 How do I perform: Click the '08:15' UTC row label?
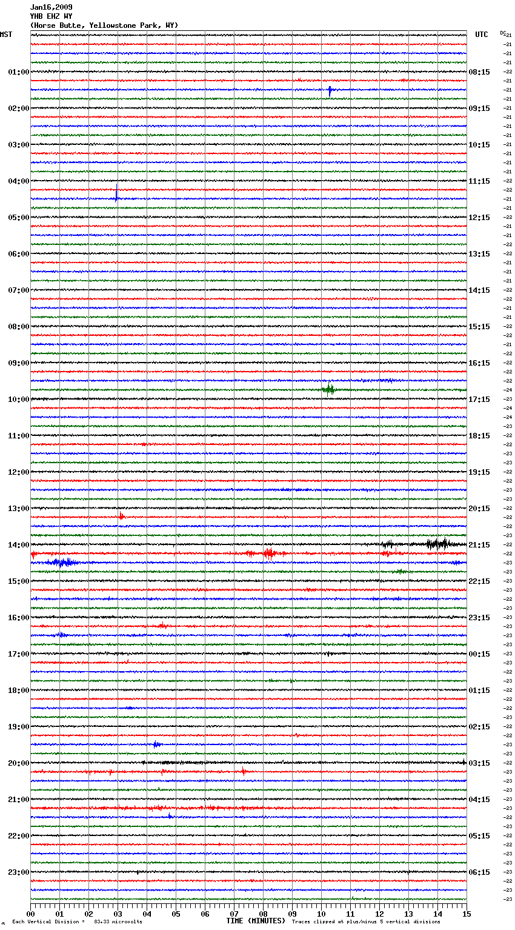point(479,72)
